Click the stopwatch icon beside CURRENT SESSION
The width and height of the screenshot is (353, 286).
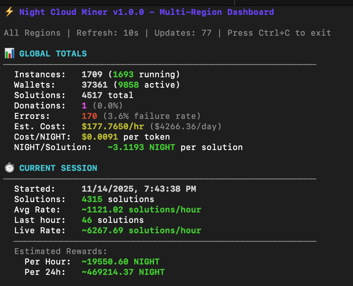(9, 168)
